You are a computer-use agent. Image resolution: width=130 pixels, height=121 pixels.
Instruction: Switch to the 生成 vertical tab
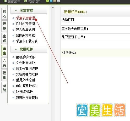[x=4, y=38]
